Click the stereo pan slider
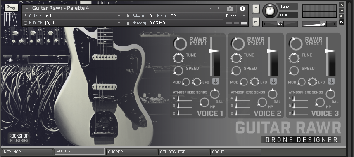The width and height of the screenshot is (354, 157). tap(280, 24)
